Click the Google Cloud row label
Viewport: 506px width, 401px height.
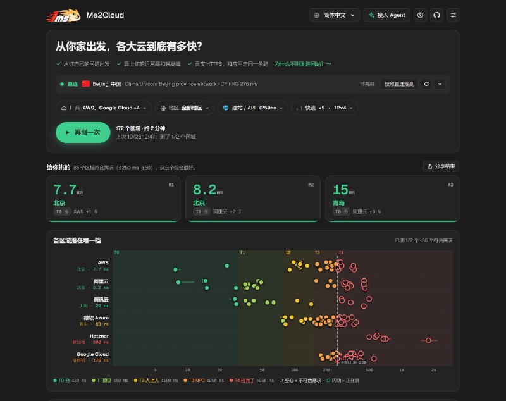[x=92, y=354]
